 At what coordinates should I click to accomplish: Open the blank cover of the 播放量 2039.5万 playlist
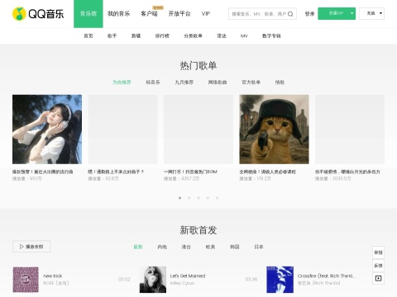pyautogui.click(x=350, y=130)
